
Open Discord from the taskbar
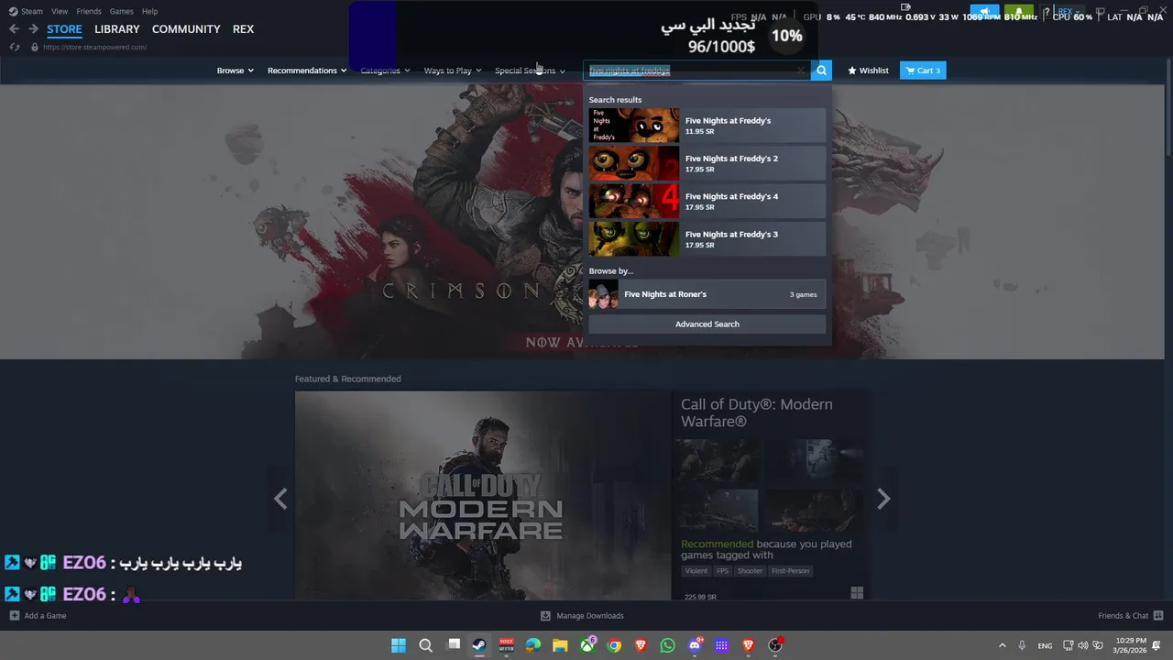tap(695, 645)
